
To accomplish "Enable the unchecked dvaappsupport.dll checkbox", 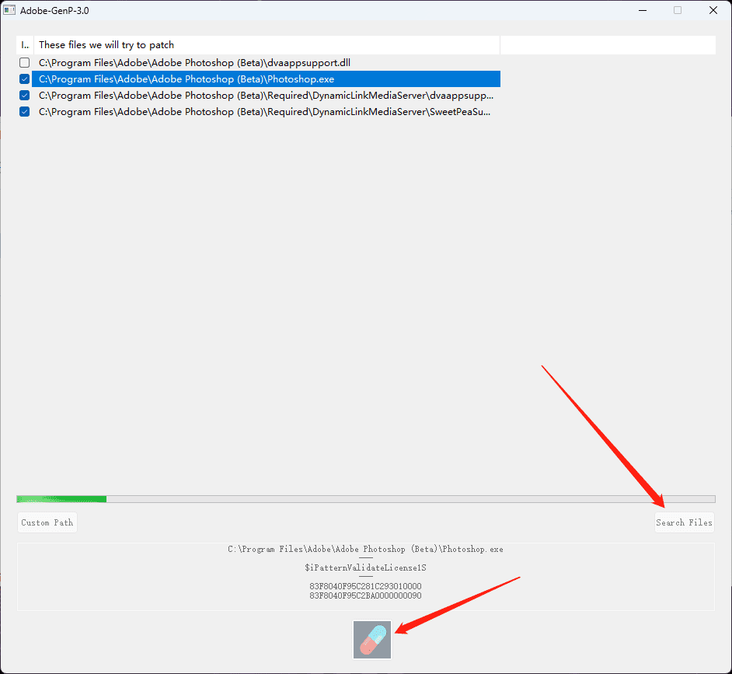I will tap(25, 62).
